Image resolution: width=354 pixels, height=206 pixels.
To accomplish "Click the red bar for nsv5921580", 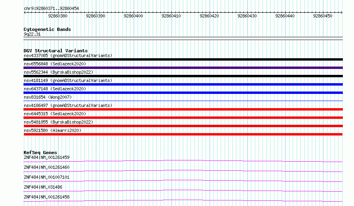I will tap(183, 134).
